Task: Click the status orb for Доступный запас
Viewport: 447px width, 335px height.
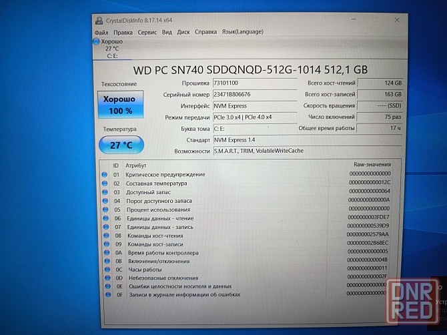Action: pos(104,192)
